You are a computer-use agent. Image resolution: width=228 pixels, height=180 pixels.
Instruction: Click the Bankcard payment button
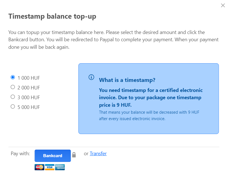tap(52, 156)
